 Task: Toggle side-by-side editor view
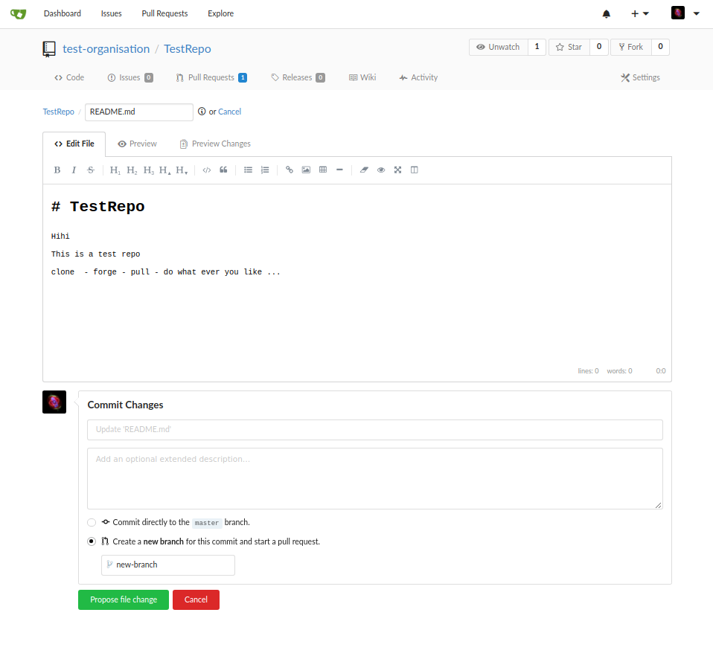415,170
